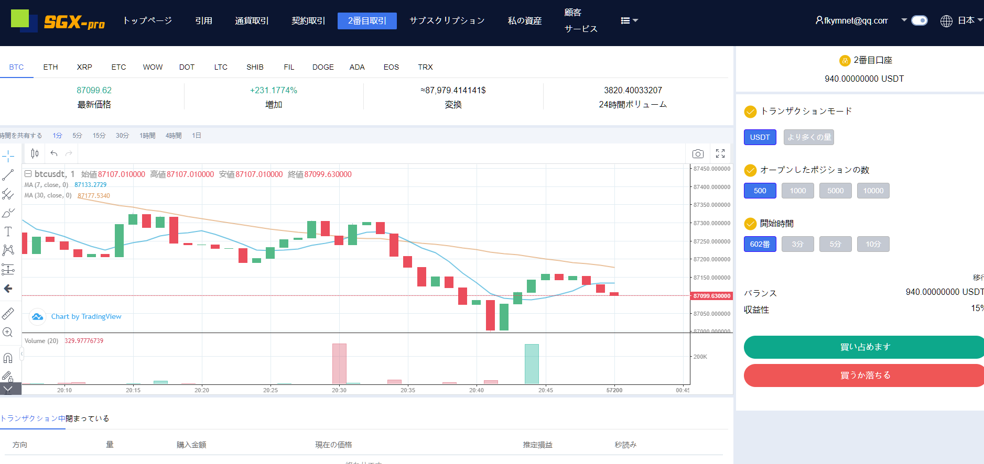Switch to the XRP coin tab
Viewport: 984px width, 464px height.
(x=84, y=67)
